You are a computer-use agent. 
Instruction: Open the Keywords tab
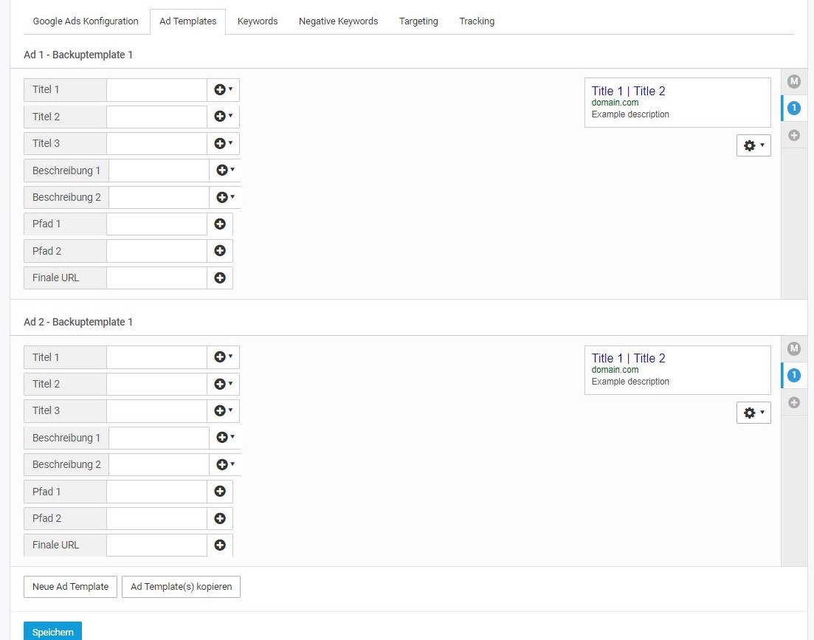[x=258, y=21]
